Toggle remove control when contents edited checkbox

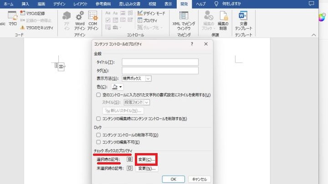[98, 119]
